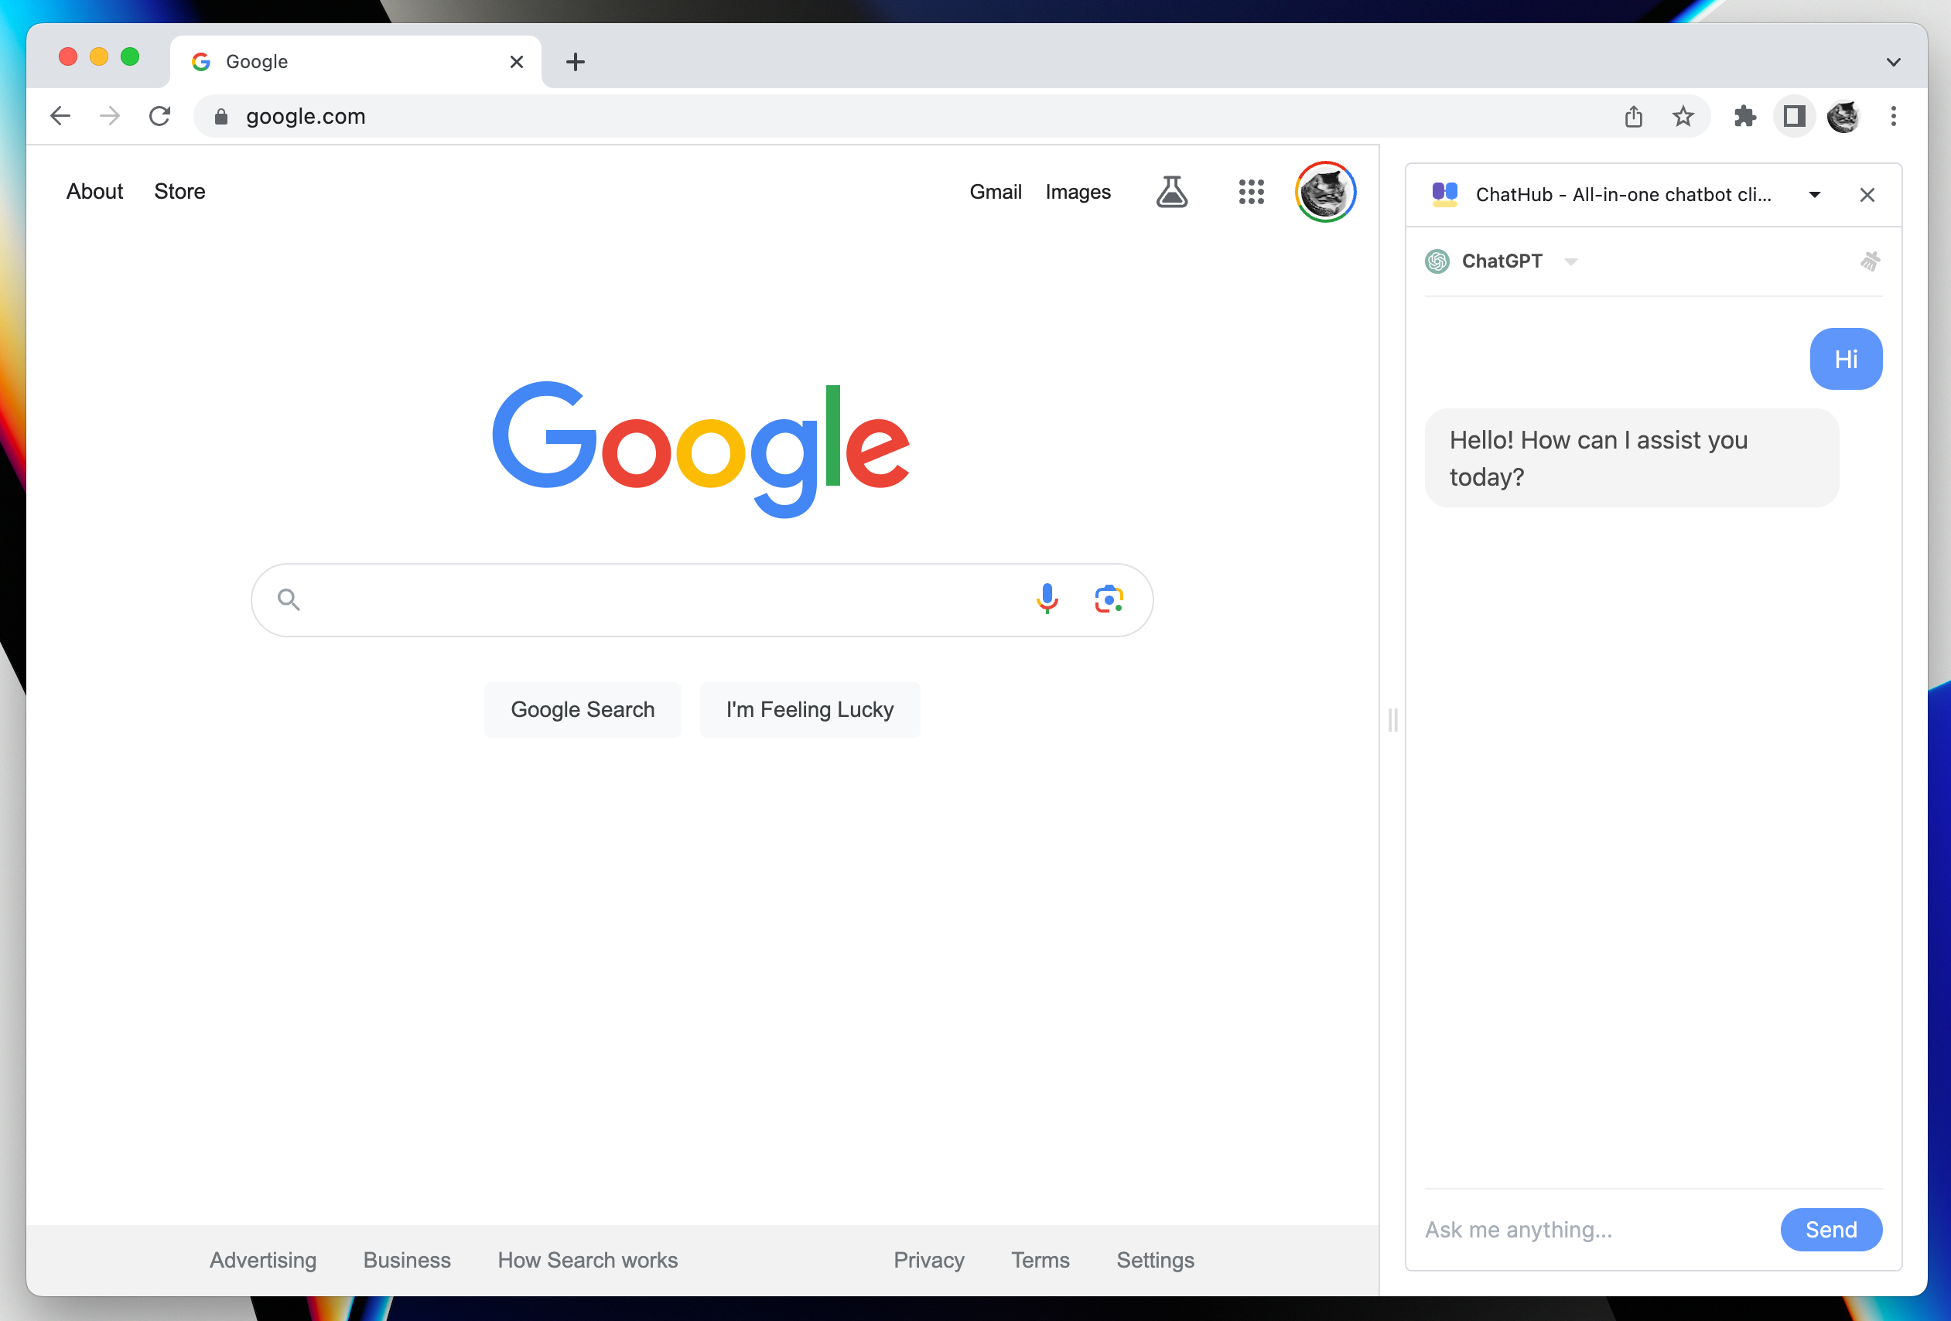Share the current page
The width and height of the screenshot is (1951, 1321).
point(1633,116)
